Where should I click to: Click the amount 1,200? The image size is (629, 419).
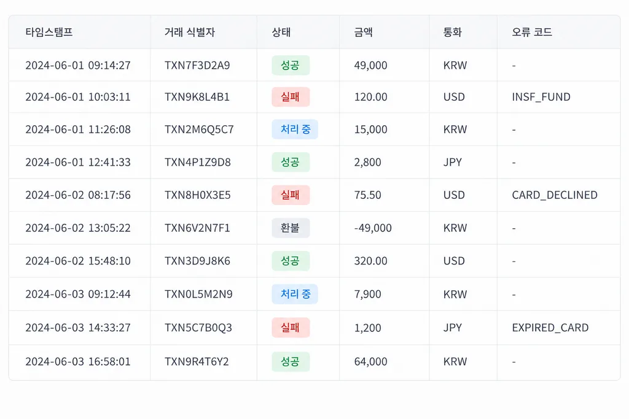click(x=367, y=328)
